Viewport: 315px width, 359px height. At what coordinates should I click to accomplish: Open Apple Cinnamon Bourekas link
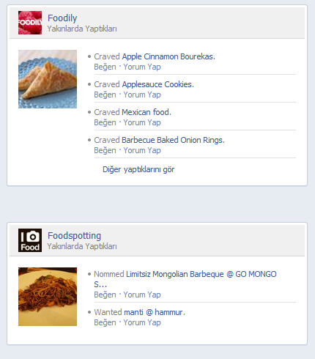click(168, 56)
